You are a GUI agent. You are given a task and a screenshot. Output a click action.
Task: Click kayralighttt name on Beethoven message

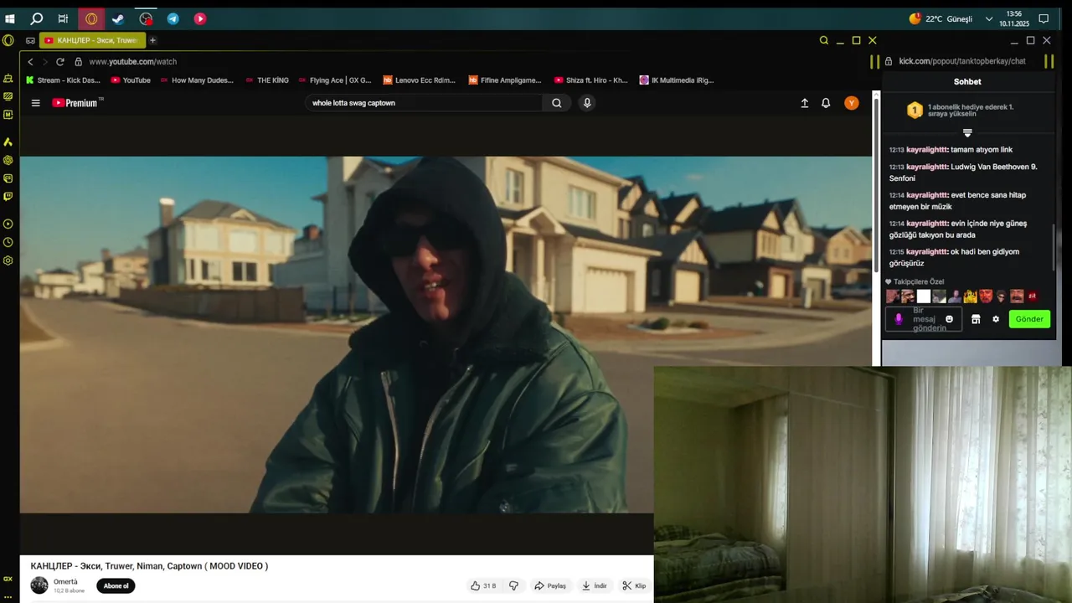[x=927, y=167]
